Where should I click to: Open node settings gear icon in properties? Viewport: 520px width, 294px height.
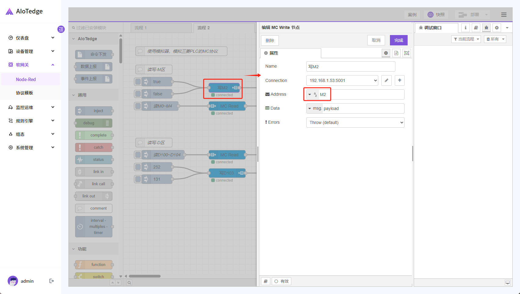386,53
